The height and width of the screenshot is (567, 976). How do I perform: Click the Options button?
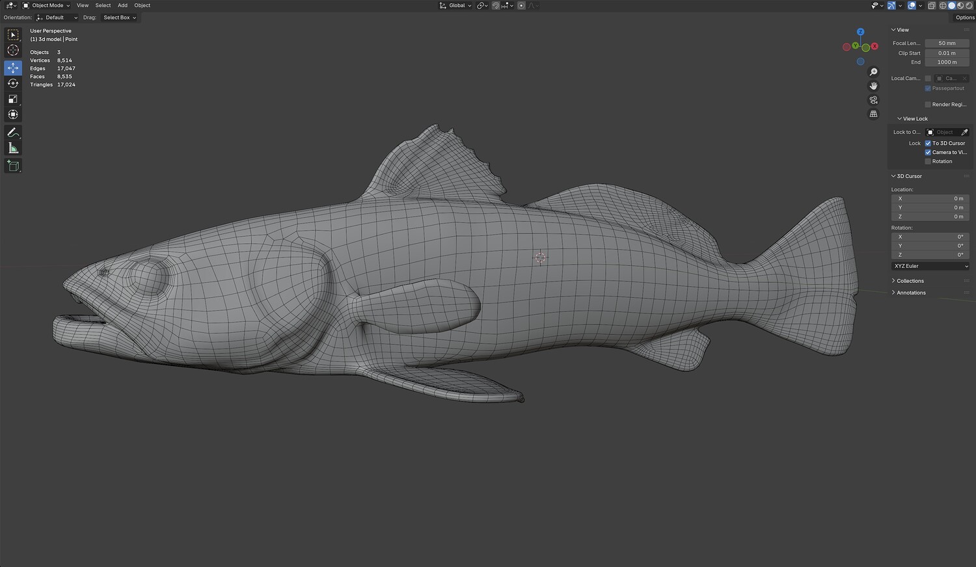click(964, 18)
